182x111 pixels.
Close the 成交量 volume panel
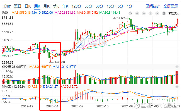click(177, 67)
